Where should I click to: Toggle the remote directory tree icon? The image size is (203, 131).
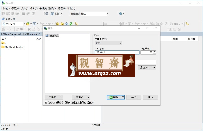[x=187, y=24]
